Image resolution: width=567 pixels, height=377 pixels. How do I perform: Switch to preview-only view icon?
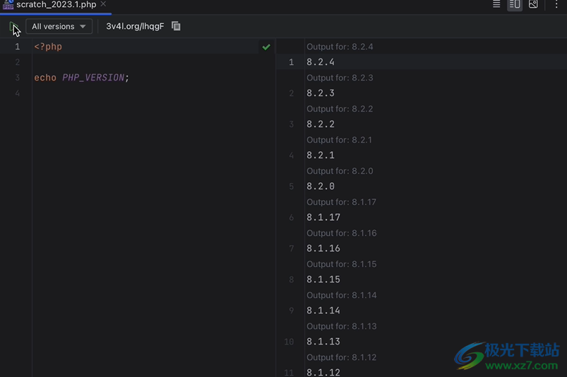coord(533,4)
